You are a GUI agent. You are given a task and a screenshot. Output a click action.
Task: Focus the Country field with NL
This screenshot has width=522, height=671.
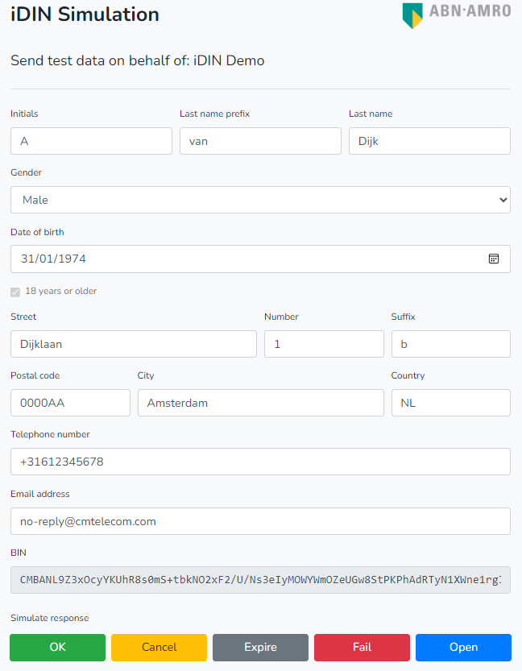point(451,403)
